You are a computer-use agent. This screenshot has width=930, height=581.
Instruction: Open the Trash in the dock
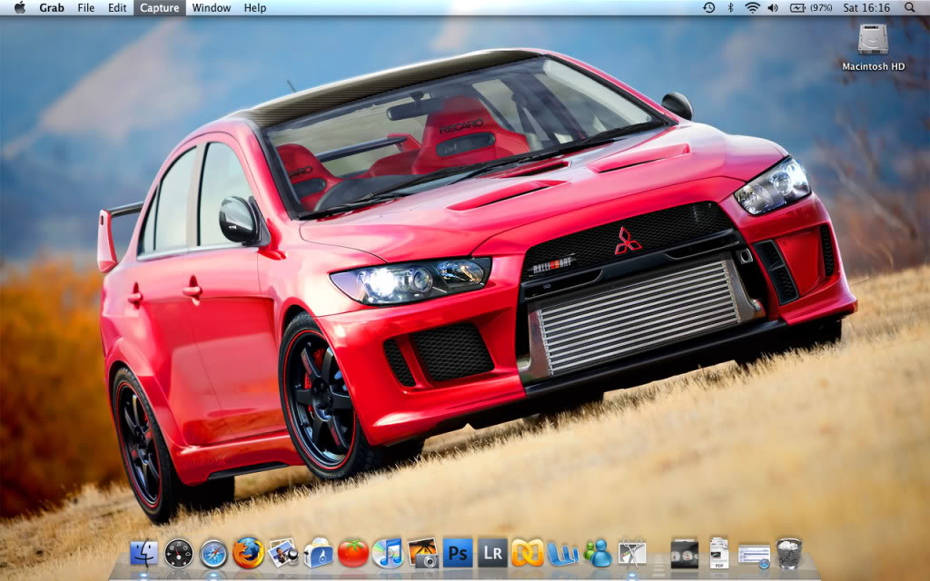(x=790, y=554)
